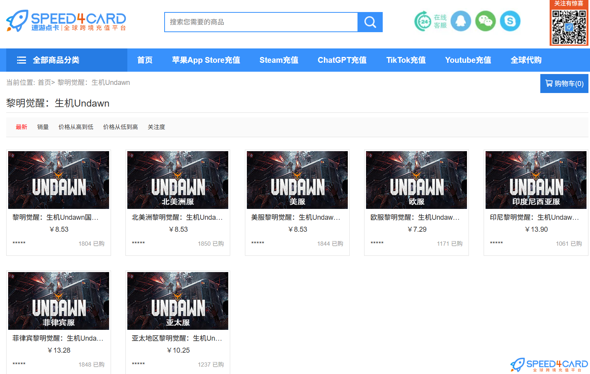
Task: Click the price ￥13.90
Action: (x=536, y=229)
